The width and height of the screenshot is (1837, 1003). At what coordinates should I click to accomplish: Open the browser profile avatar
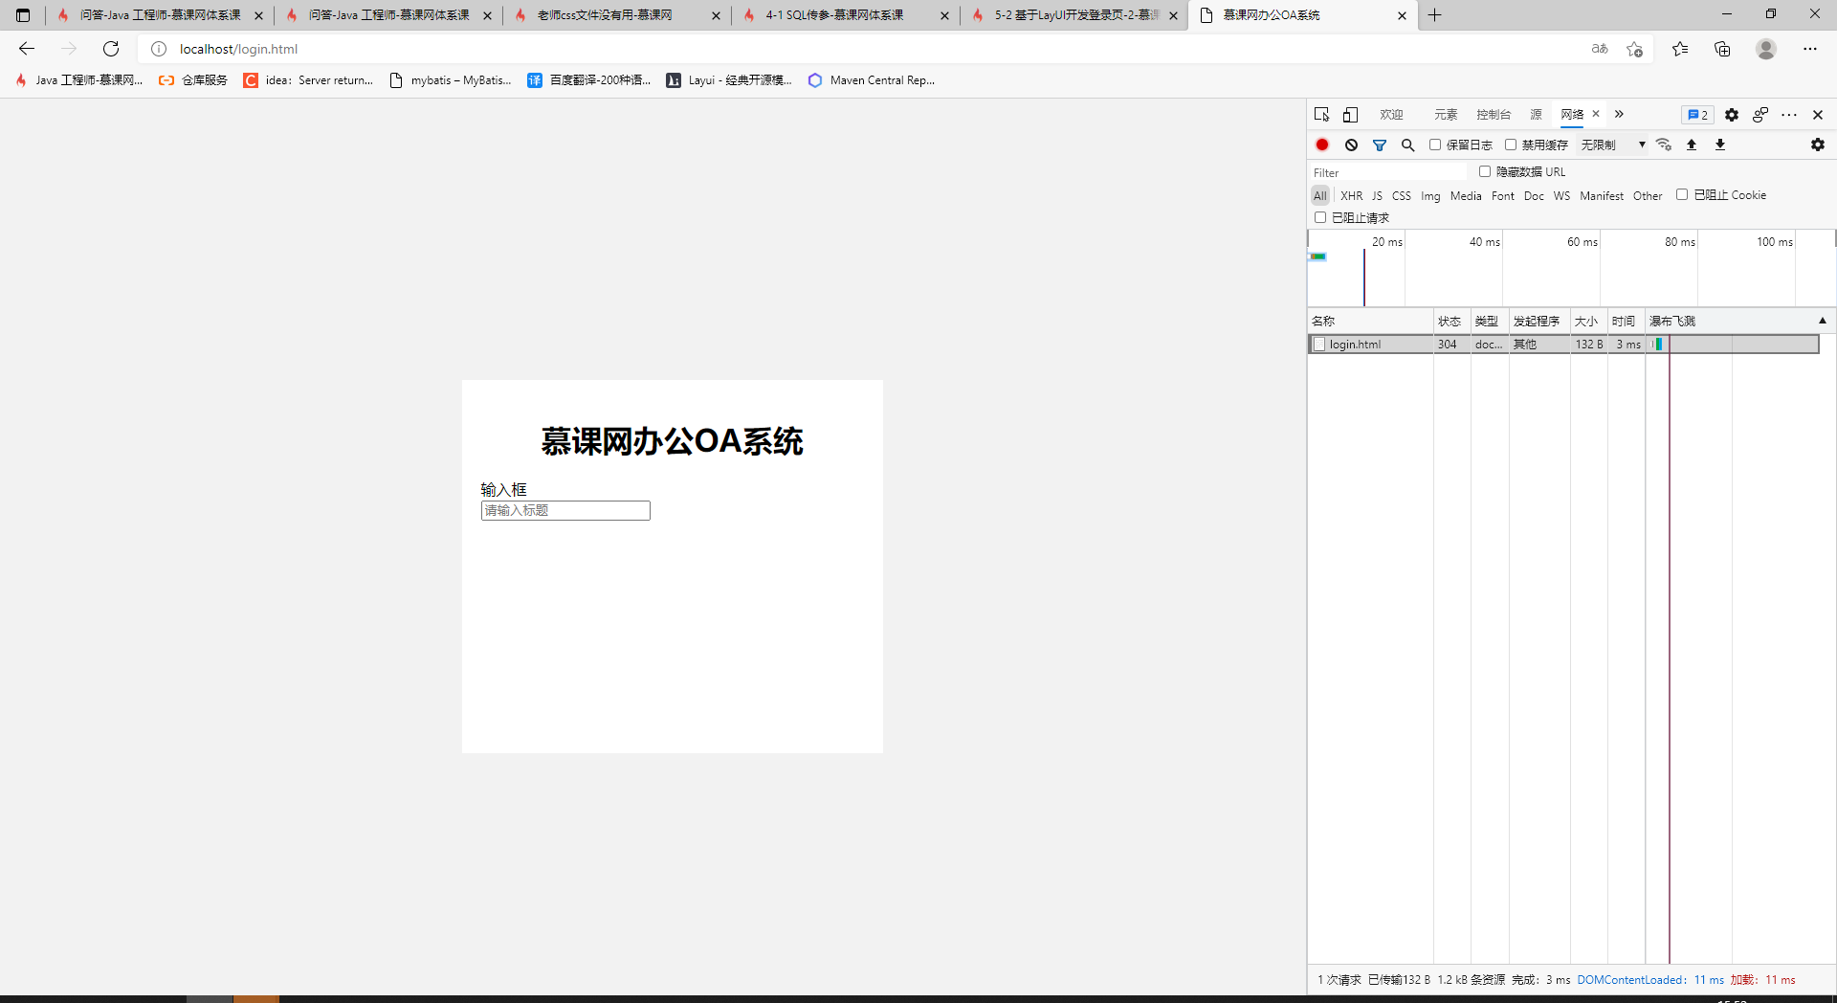[1766, 49]
